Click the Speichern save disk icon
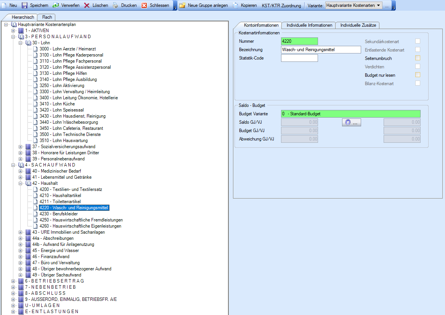The width and height of the screenshot is (445, 315). point(24,5)
